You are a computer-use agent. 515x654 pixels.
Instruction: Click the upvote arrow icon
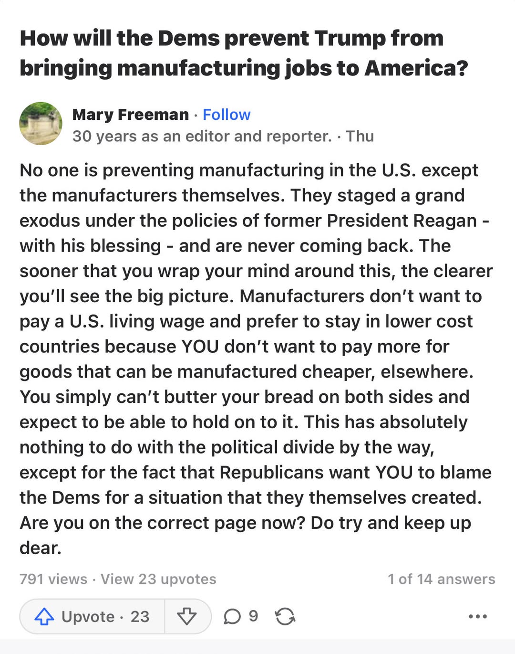44,616
